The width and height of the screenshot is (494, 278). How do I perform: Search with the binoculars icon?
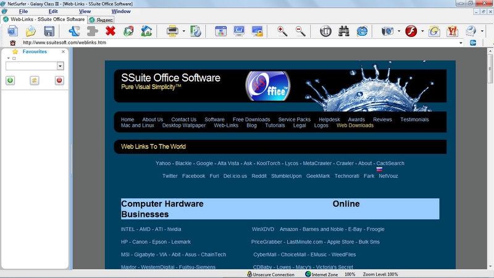344,32
